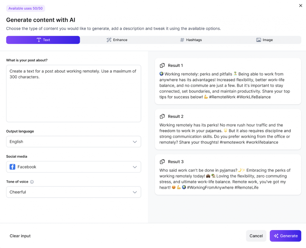Click the magic wand Enhance icon
The image size is (306, 248).
pyautogui.click(x=109, y=40)
